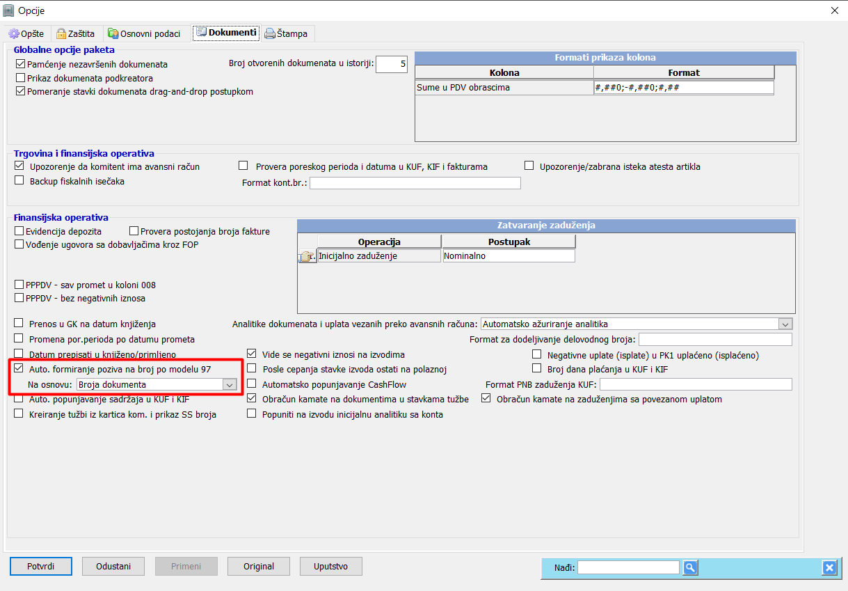Click the Kolona column header
The image size is (848, 591).
tap(504, 72)
